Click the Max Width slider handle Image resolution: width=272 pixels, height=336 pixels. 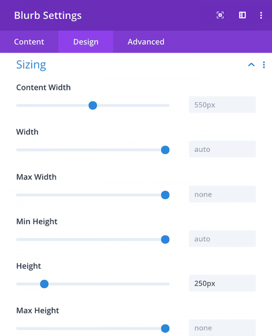coord(165,195)
